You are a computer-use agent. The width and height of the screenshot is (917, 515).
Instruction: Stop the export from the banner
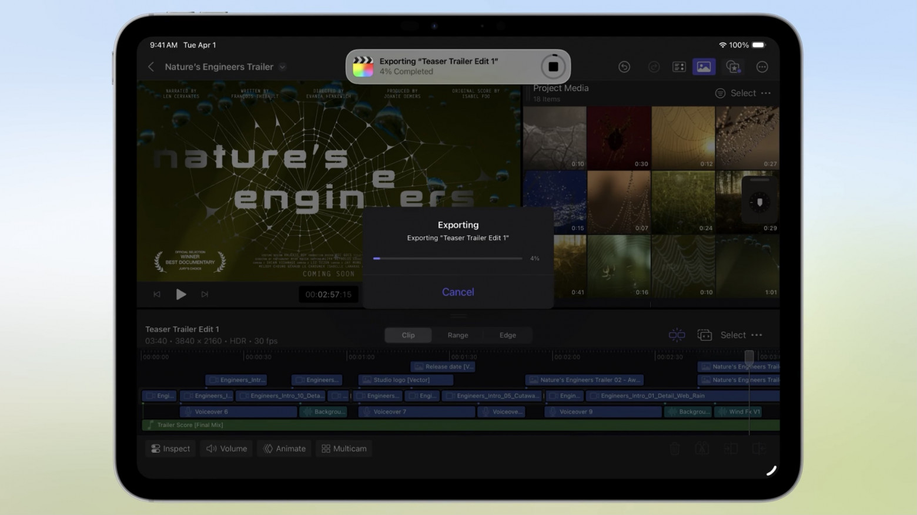553,67
